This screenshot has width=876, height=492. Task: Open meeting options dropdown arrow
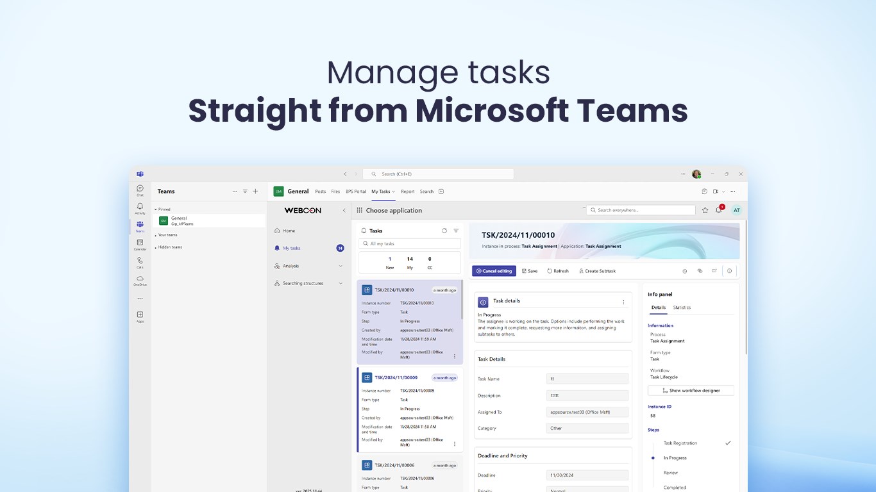pyautogui.click(x=723, y=191)
